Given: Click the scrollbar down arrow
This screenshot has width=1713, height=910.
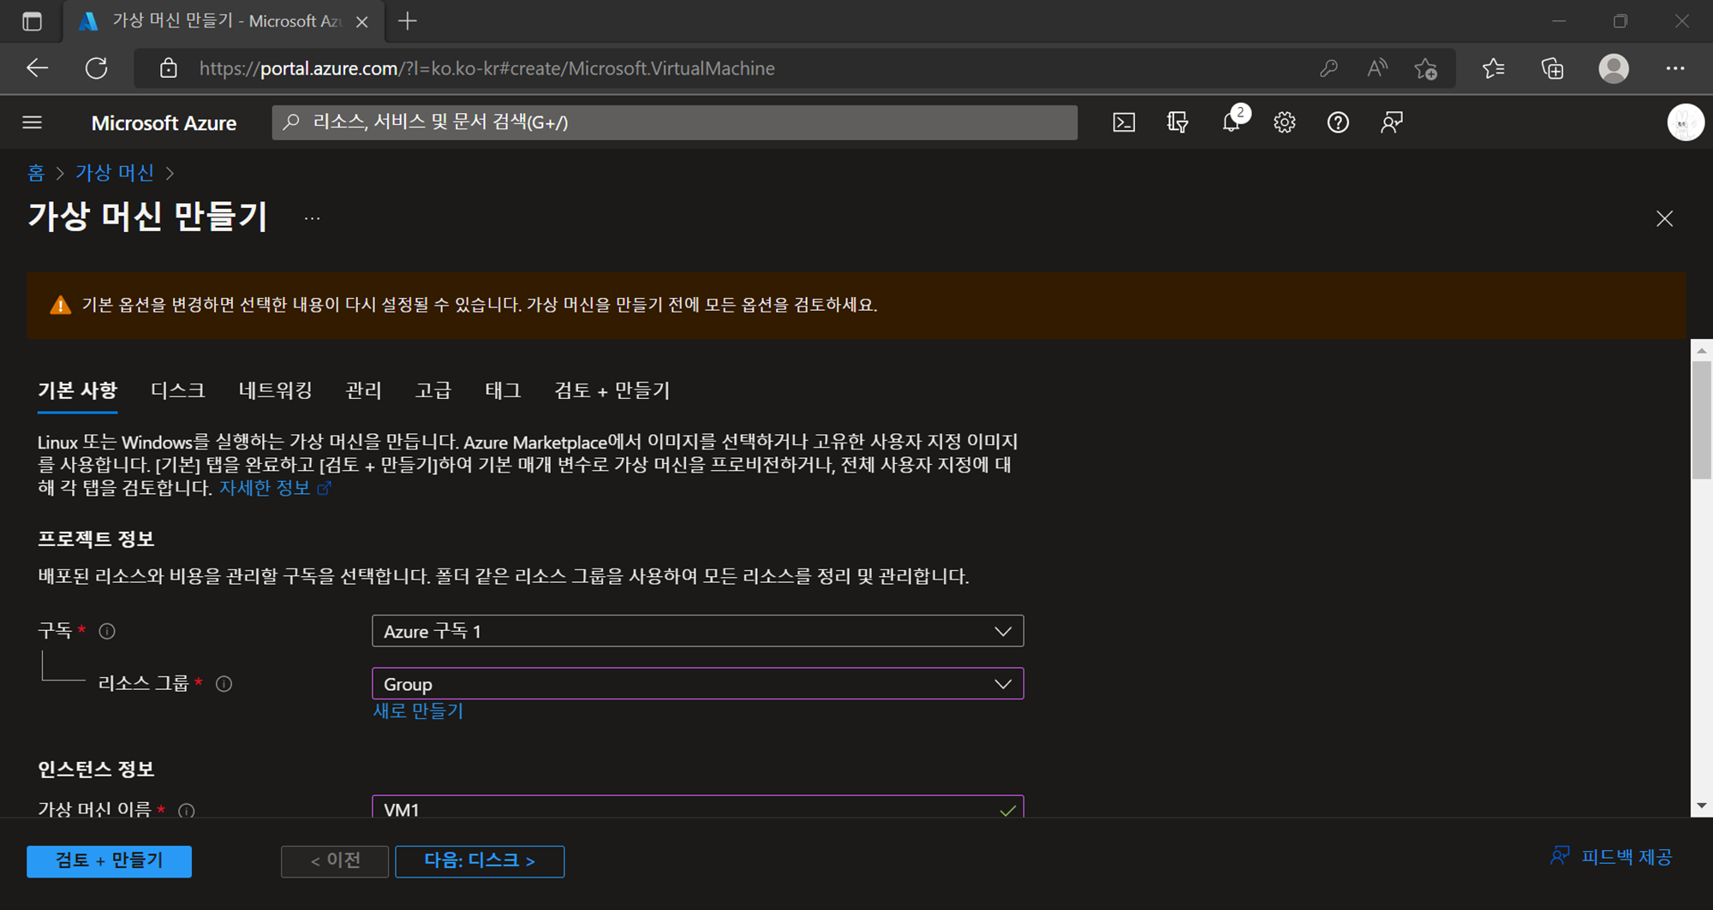Looking at the screenshot, I should pos(1701,806).
